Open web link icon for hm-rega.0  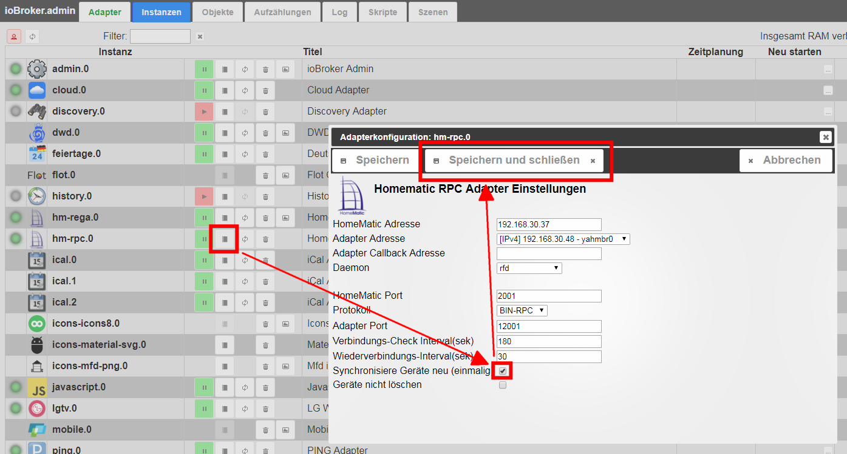285,218
